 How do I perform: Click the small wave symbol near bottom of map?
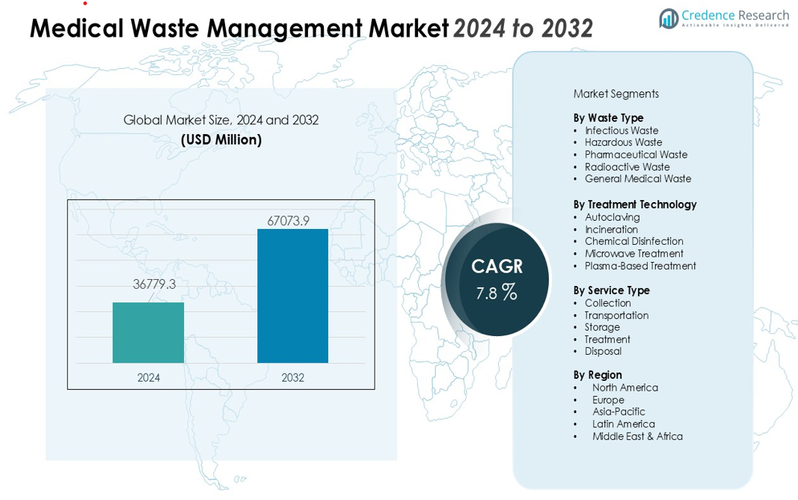244,478
